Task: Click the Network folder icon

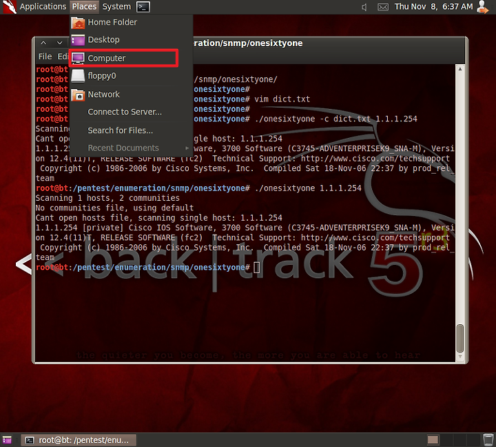Action: coord(78,95)
